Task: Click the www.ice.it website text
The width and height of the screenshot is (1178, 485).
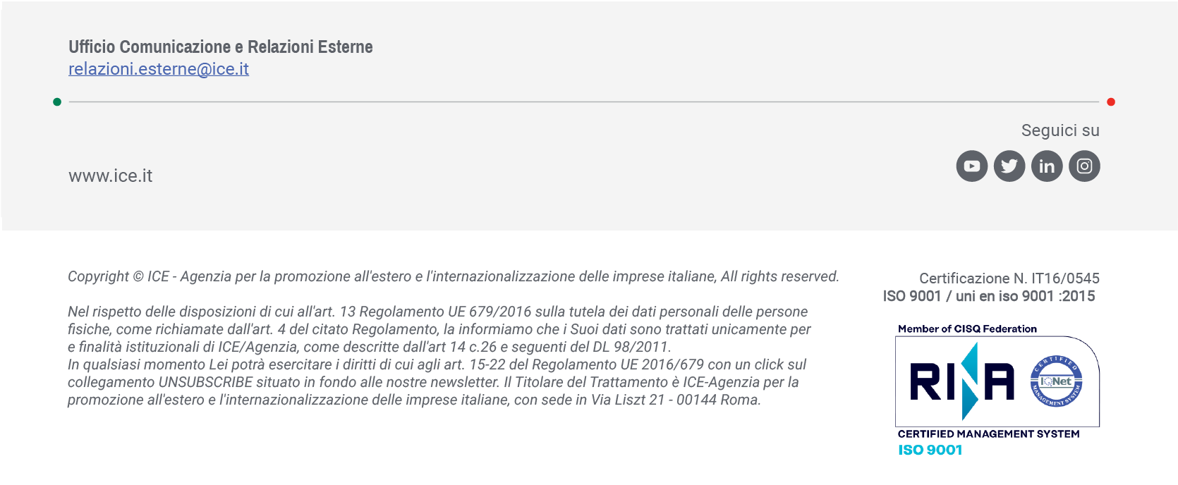Action: [110, 176]
